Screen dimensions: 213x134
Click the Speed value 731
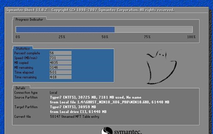coord(60,58)
